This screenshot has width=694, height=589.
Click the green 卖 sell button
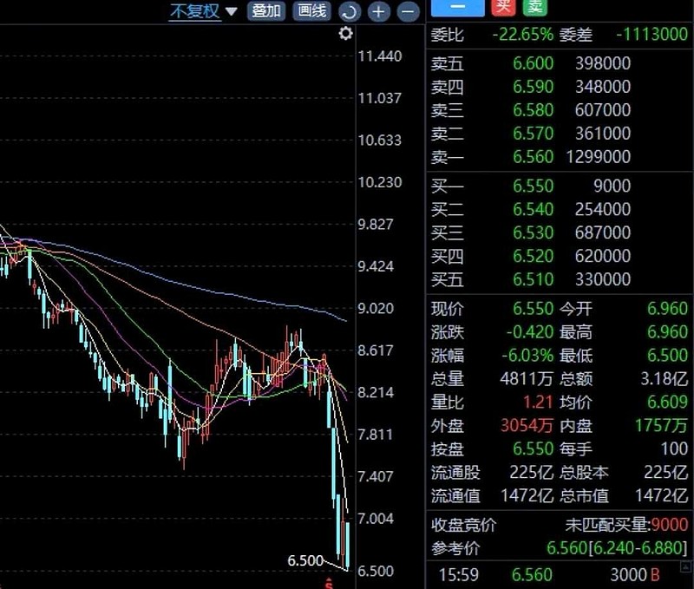[535, 7]
